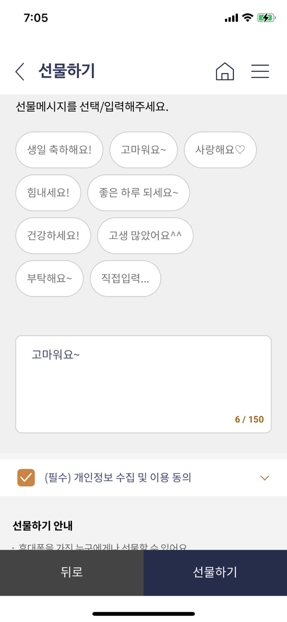The image size is (287, 622).
Task: Tap the 뒤로 button
Action: 72,573
